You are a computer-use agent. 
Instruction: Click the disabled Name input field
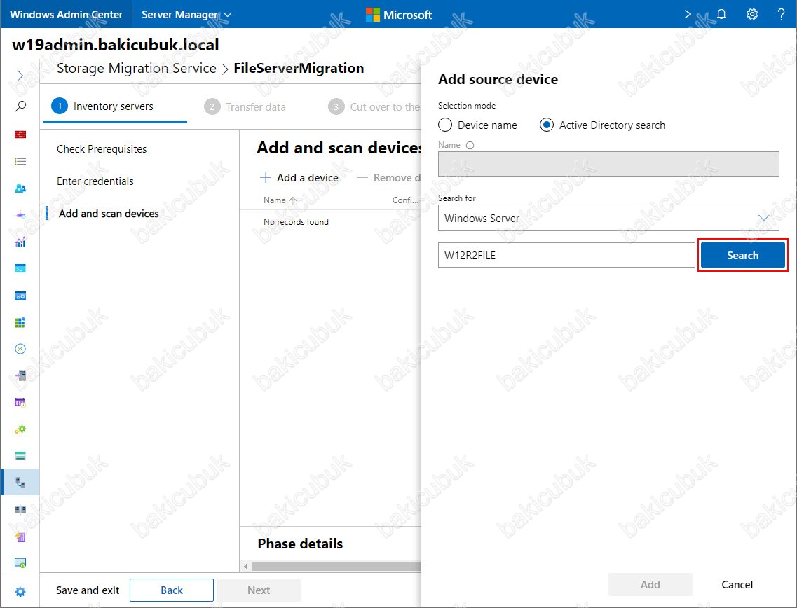(608, 163)
